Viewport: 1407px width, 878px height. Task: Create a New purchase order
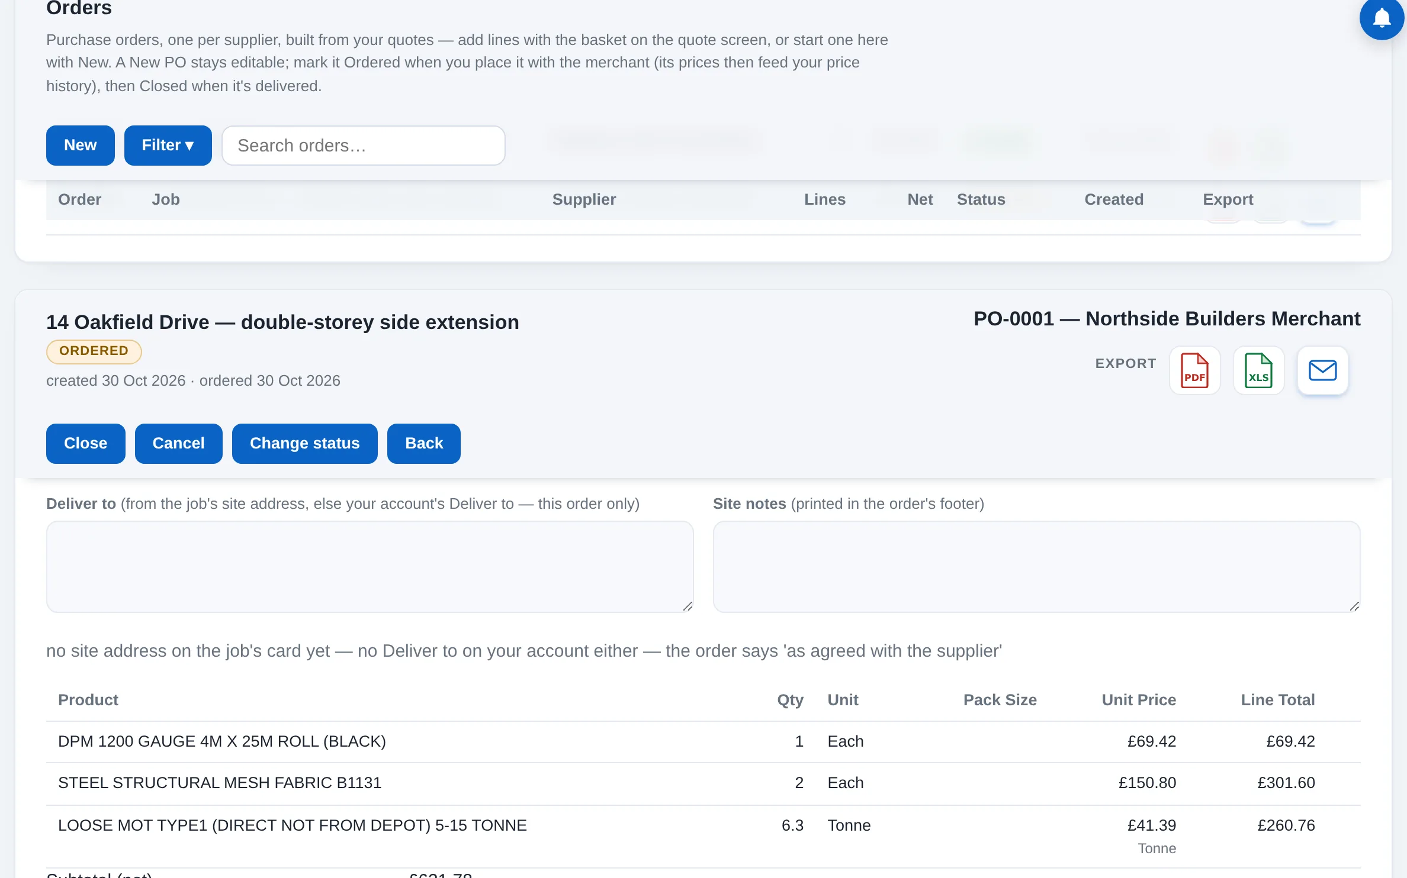80,146
